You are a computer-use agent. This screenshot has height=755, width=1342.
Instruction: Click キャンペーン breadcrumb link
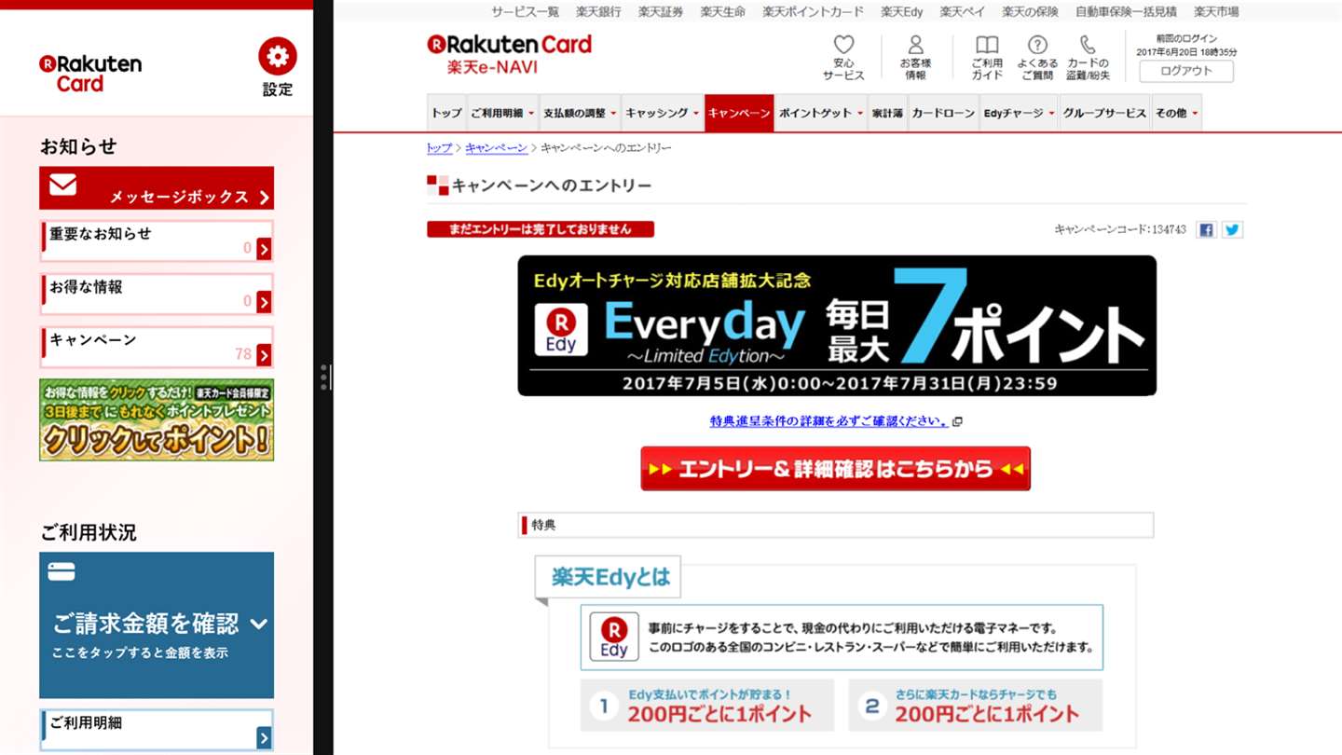coord(496,148)
